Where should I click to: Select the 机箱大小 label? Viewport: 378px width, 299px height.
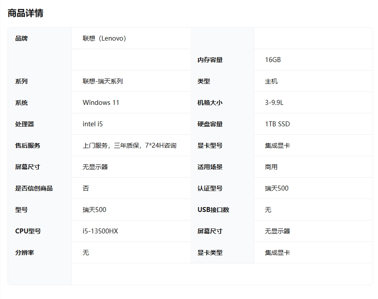tap(210, 103)
